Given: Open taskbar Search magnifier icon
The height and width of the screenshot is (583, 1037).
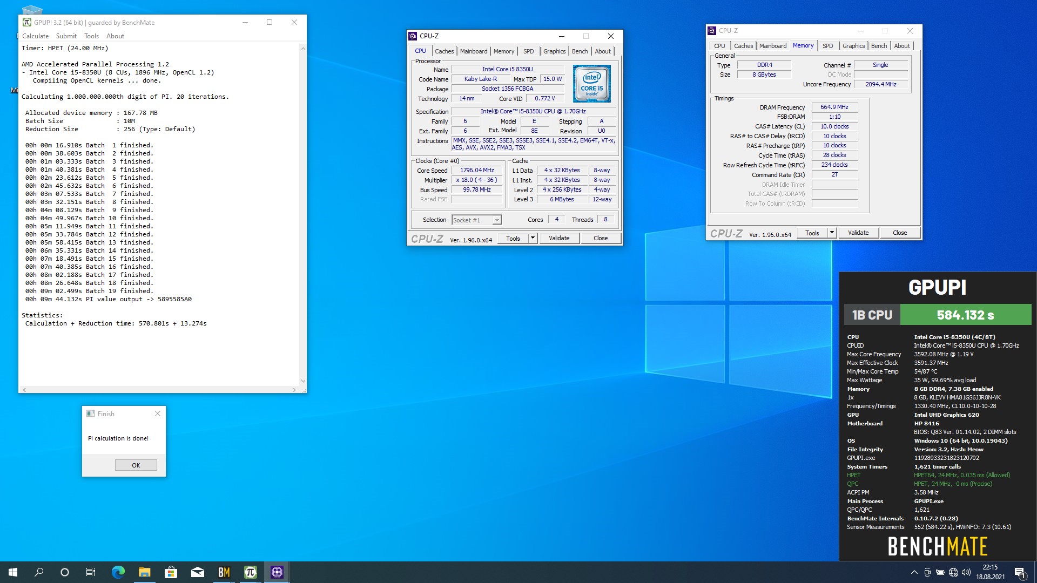Looking at the screenshot, I should (39, 572).
